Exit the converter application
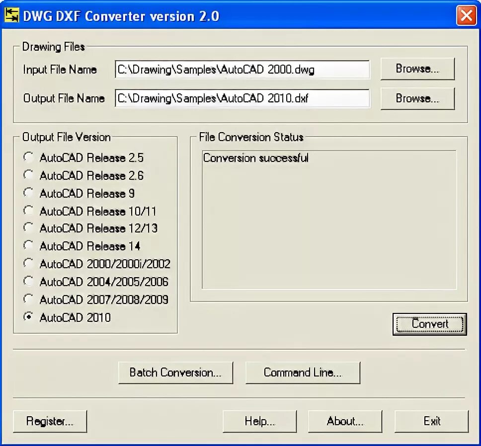The height and width of the screenshot is (446, 481). [432, 421]
